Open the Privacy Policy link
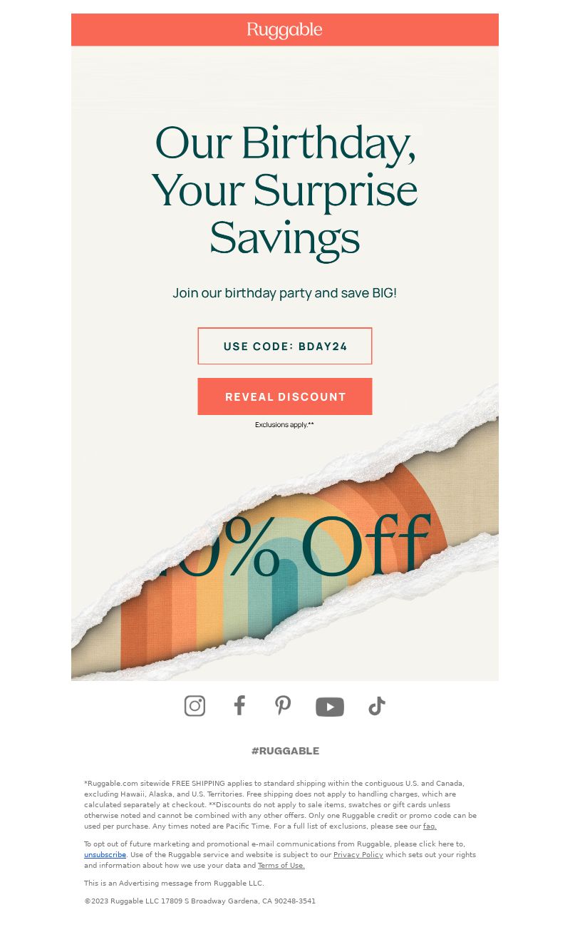570x927 pixels. [x=358, y=855]
